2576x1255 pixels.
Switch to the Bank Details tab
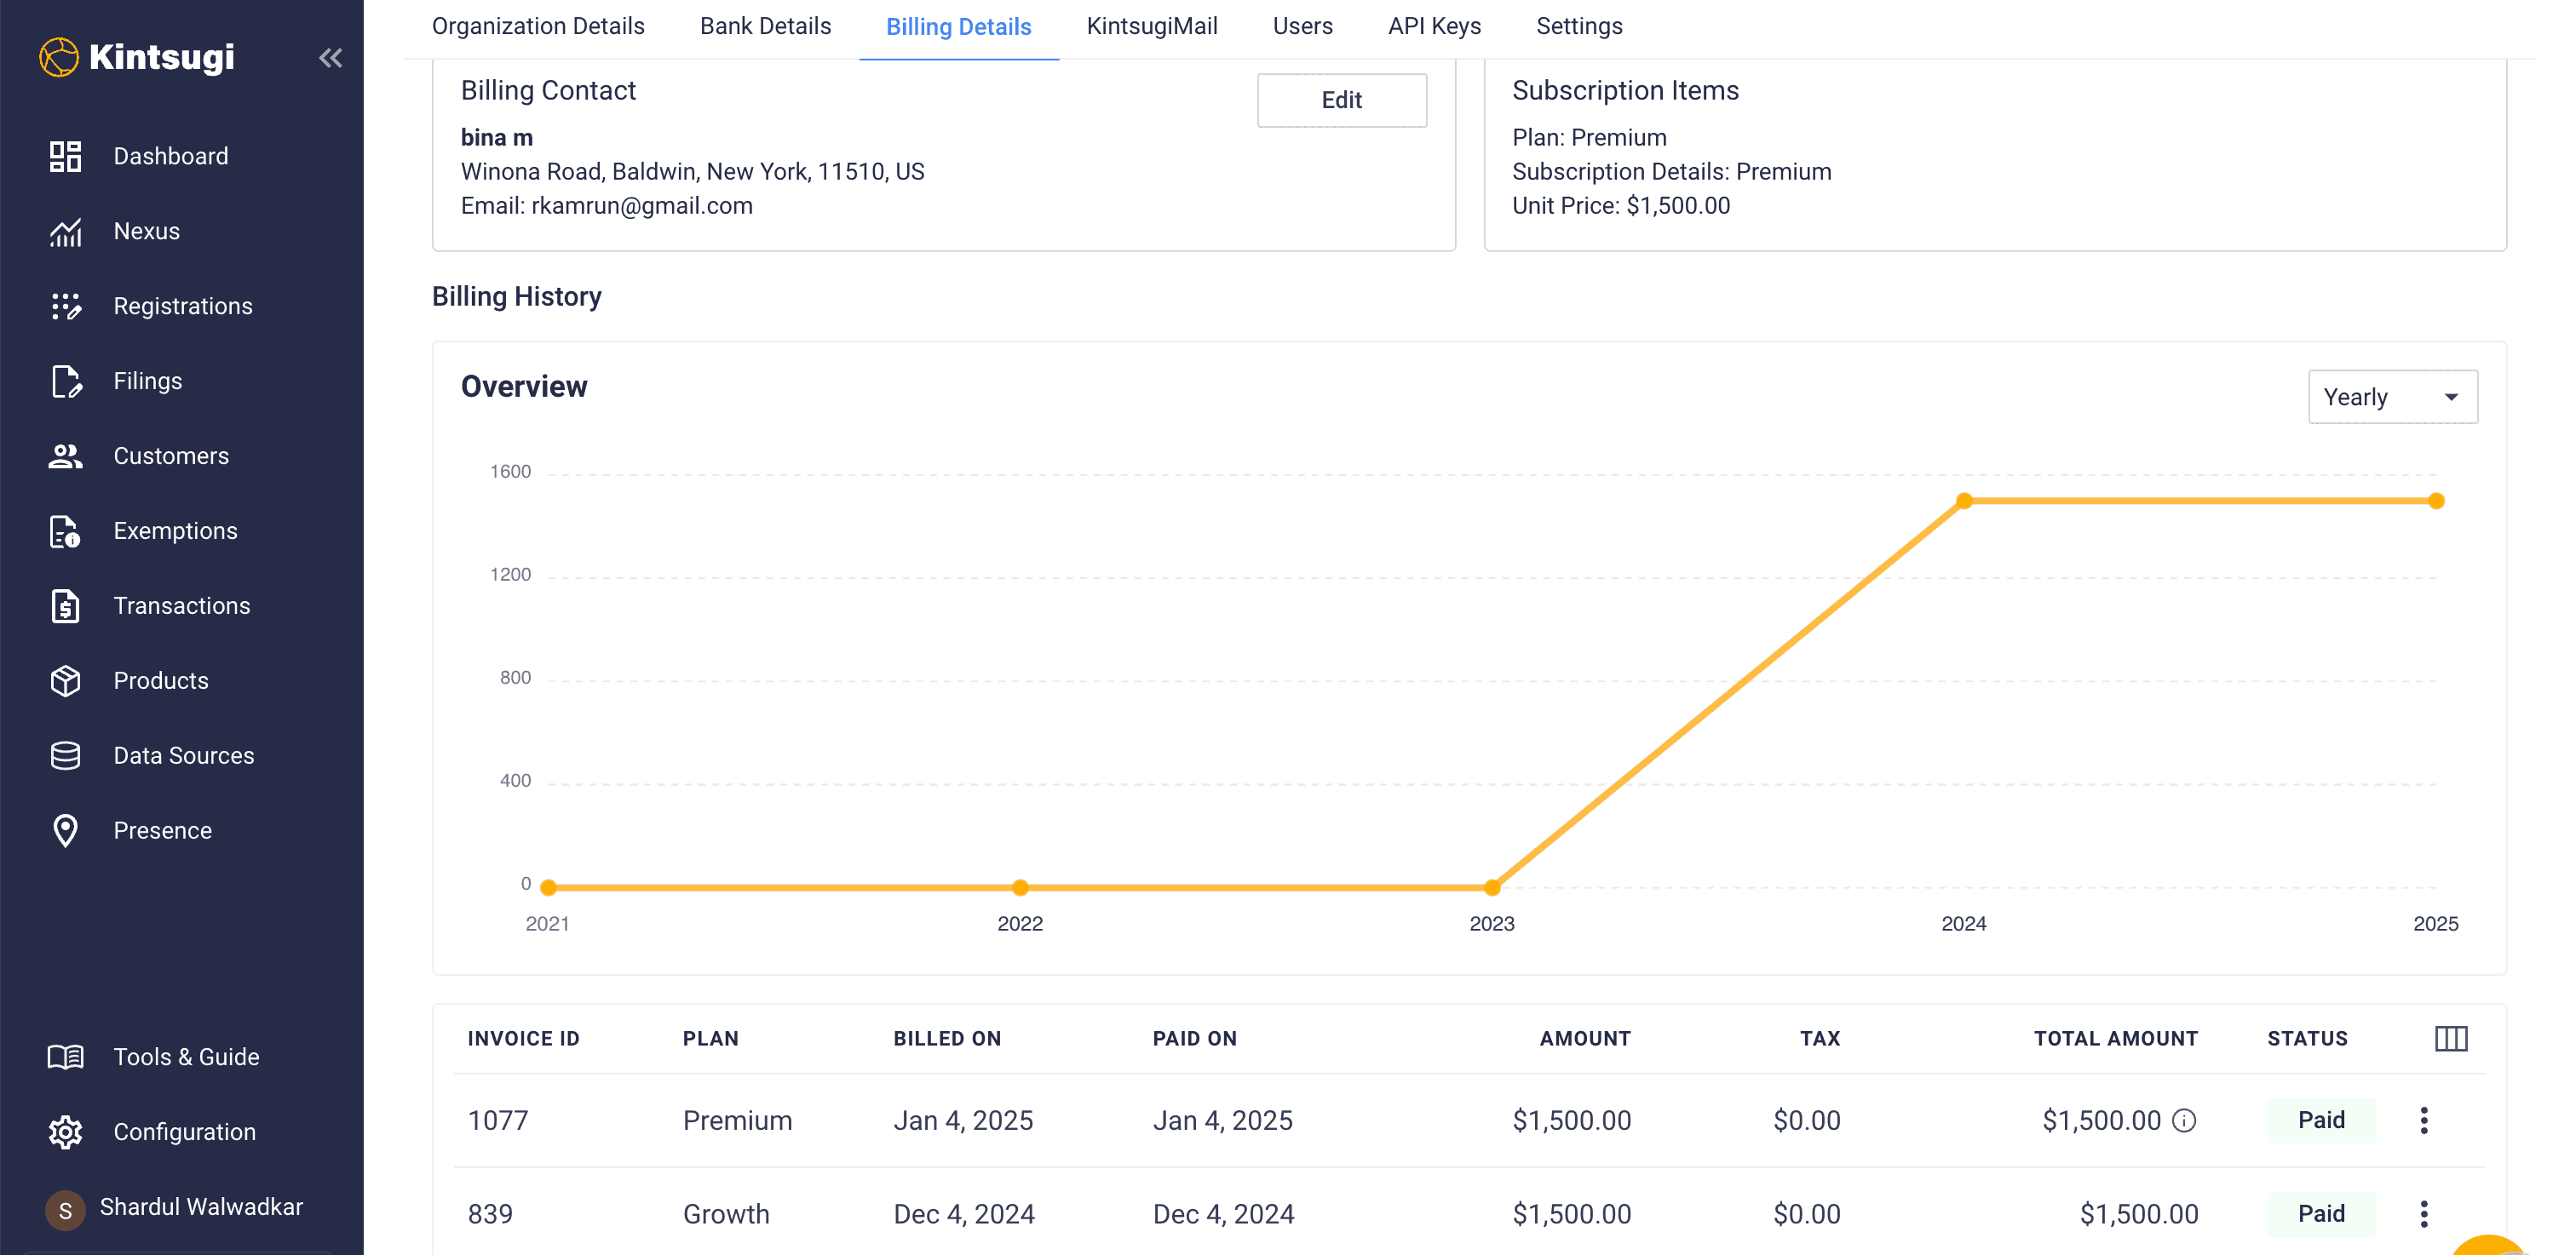765,26
